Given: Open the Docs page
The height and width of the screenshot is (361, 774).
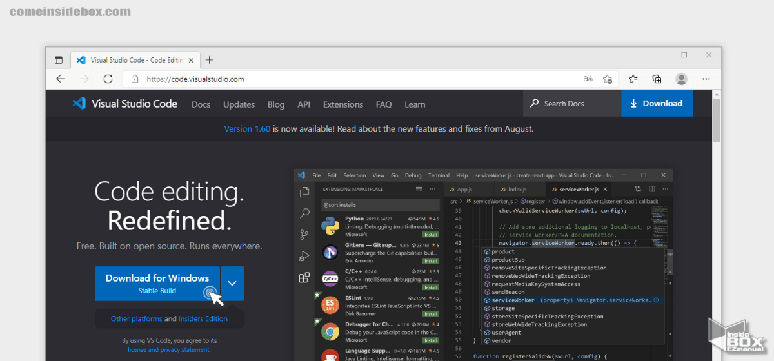Looking at the screenshot, I should (201, 104).
